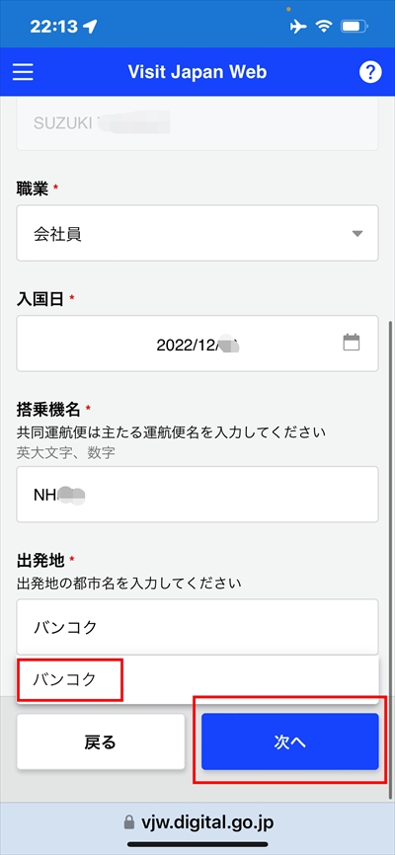The image size is (395, 855).
Task: Expand the 職業 dropdown arrow
Action: point(356,234)
